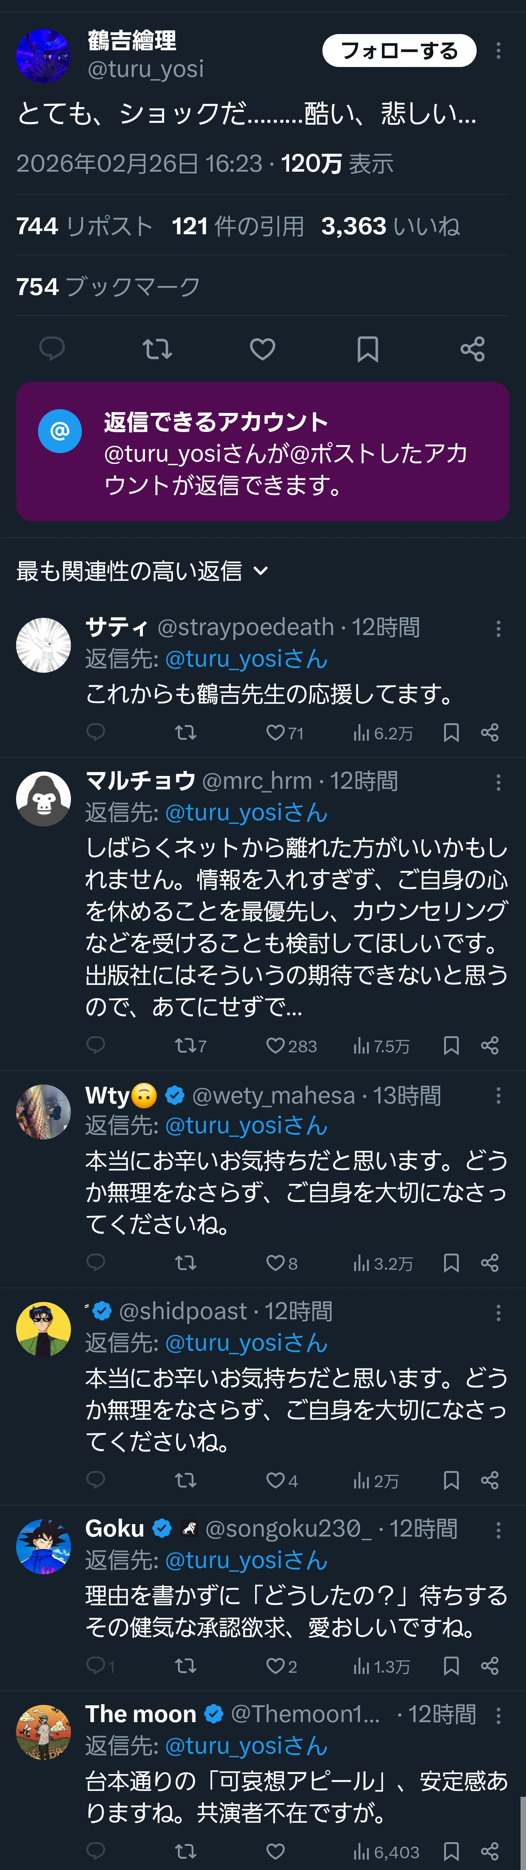526x1870 pixels.
Task: Open more options for the main post
Action: pos(499,51)
